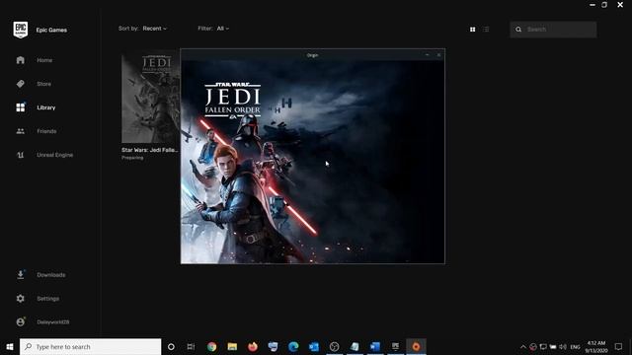The image size is (632, 355).
Task: Open Microsoft Edge from taskbar
Action: pyautogui.click(x=293, y=346)
